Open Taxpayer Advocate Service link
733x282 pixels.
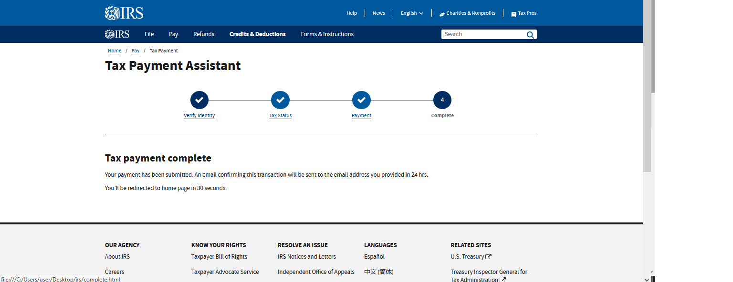(225, 272)
